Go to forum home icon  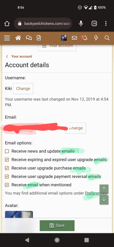coord(18,38)
